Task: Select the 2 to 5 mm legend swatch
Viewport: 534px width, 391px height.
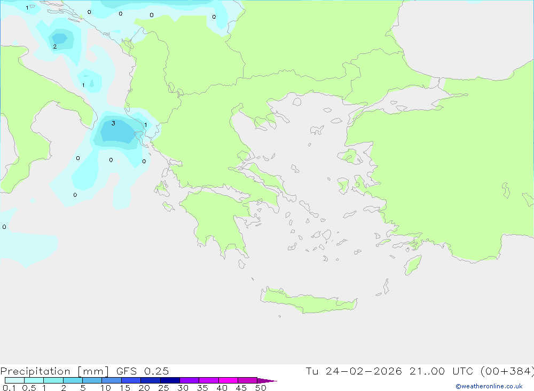Action: tap(73, 380)
